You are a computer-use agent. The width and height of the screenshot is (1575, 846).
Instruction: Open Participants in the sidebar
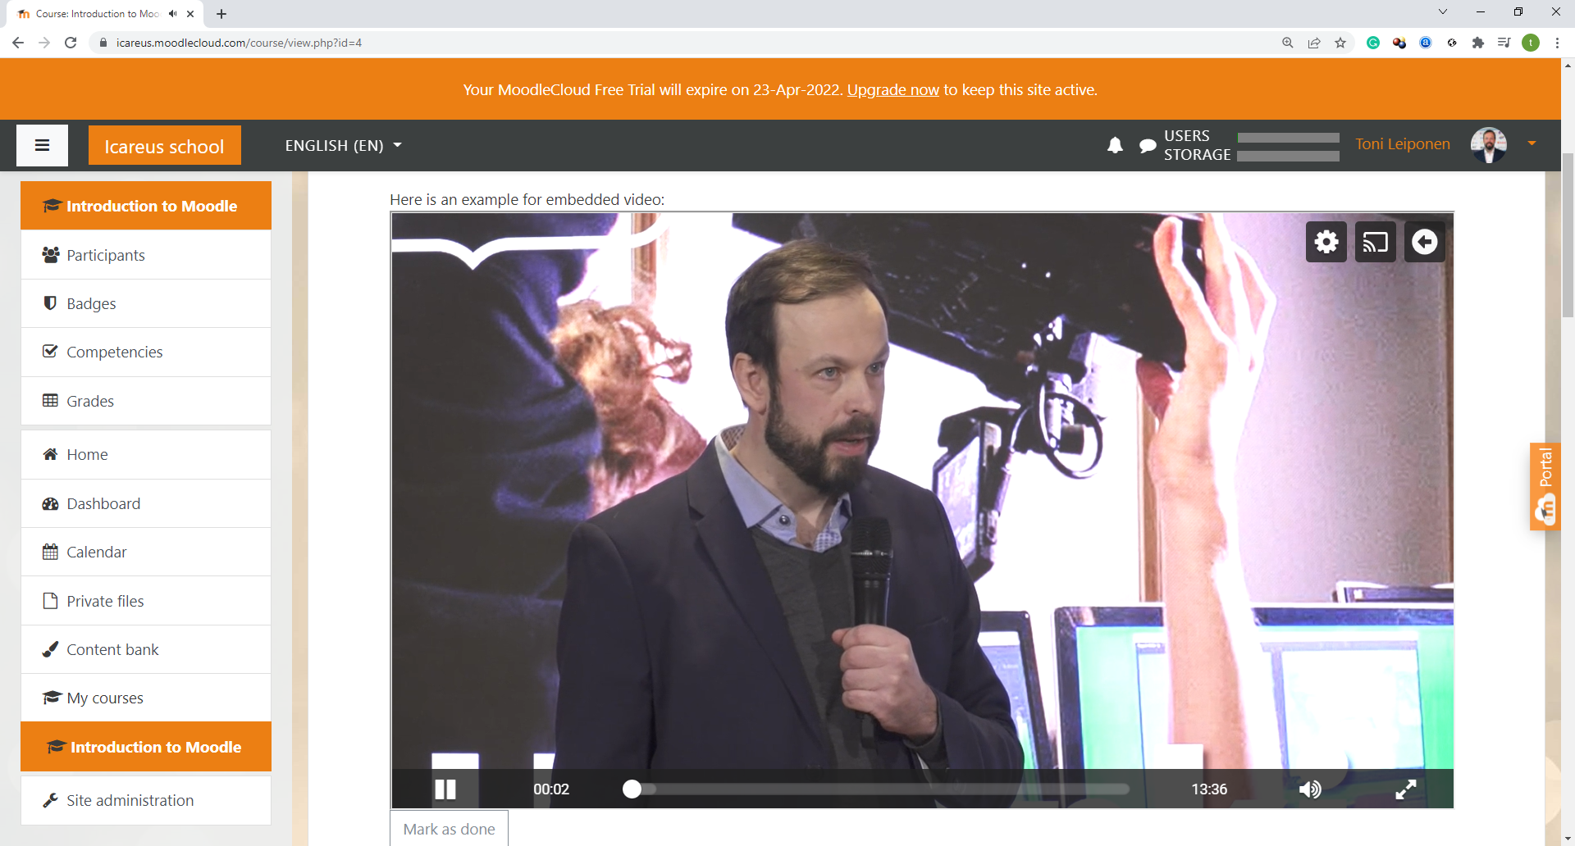(x=106, y=256)
